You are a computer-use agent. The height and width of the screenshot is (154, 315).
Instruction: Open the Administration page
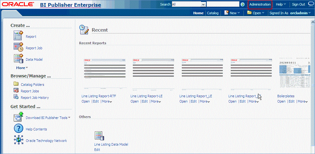260,4
